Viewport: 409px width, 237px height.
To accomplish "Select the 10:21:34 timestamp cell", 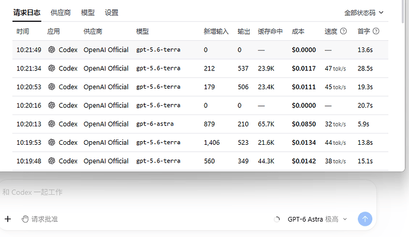I will pos(29,69).
